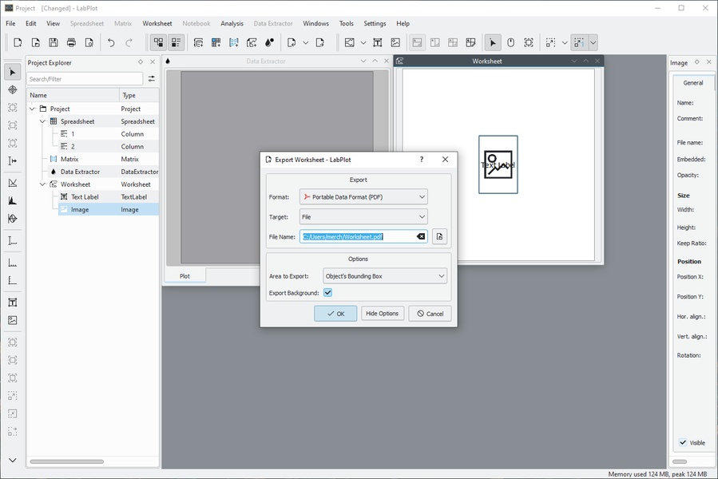Switch to the Plot tab in Data Extractor

185,276
